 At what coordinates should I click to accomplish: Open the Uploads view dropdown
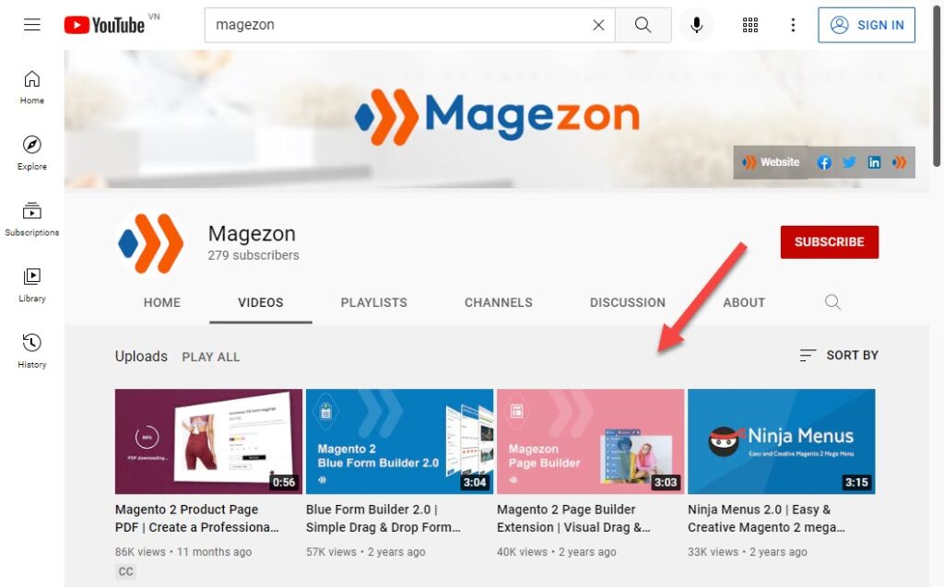point(141,357)
